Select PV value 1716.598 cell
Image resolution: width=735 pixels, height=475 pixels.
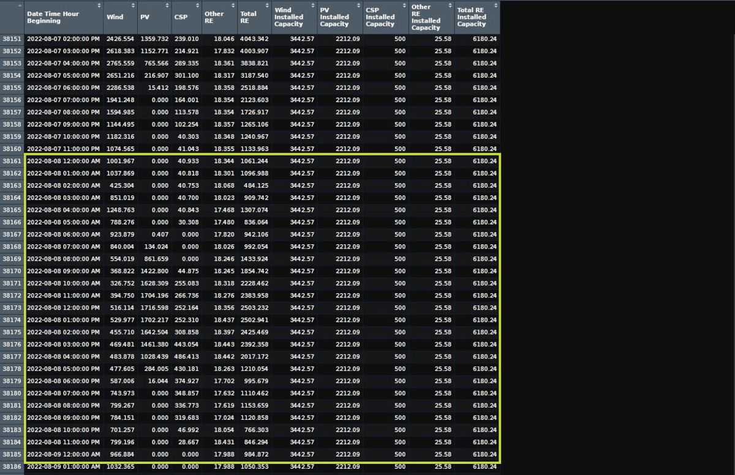tap(154, 308)
